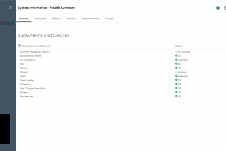Image resolution: width=226 pixels, height=151 pixels.
Task: Click the Power Supplies OK icon
Action: pos(176,80)
